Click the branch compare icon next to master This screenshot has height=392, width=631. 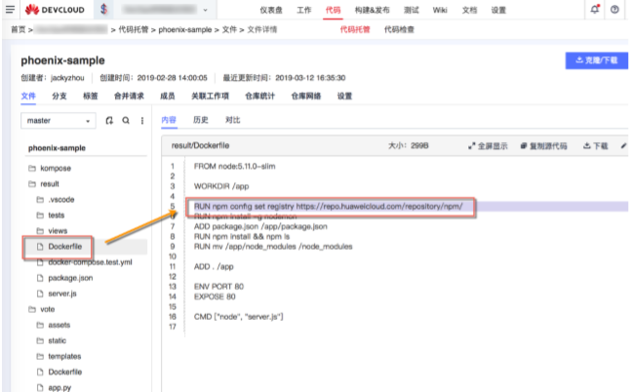click(x=109, y=120)
